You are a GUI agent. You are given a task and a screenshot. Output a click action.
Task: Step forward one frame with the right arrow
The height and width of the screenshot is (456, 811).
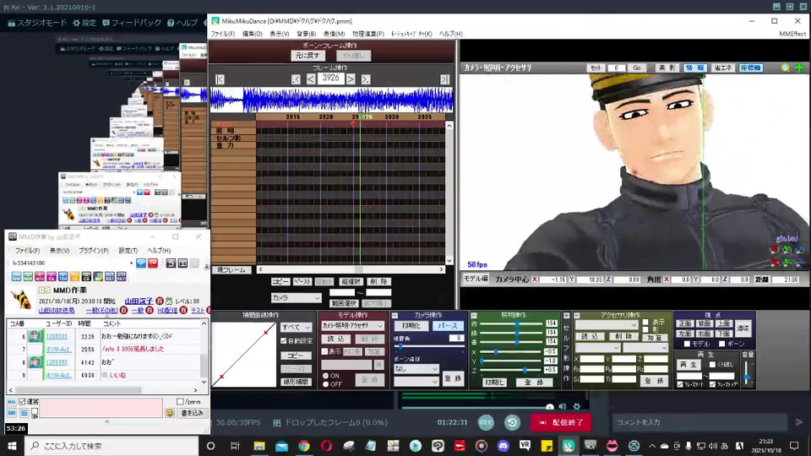click(351, 79)
